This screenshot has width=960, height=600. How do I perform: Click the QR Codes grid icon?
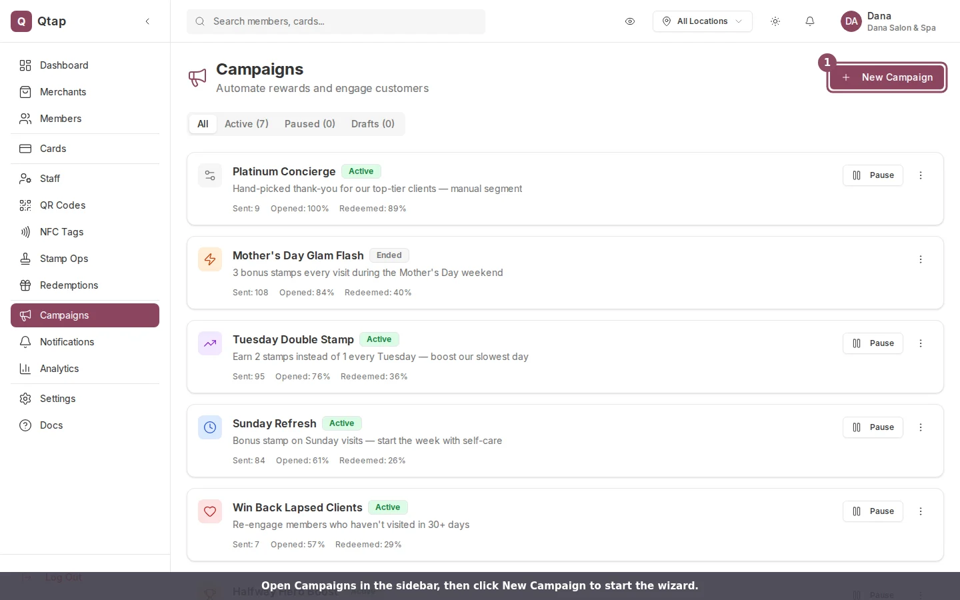point(25,205)
